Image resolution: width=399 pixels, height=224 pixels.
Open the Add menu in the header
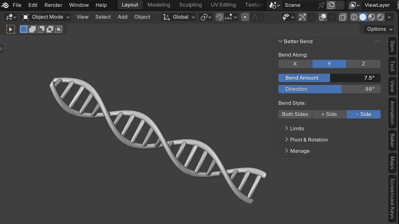tap(123, 17)
